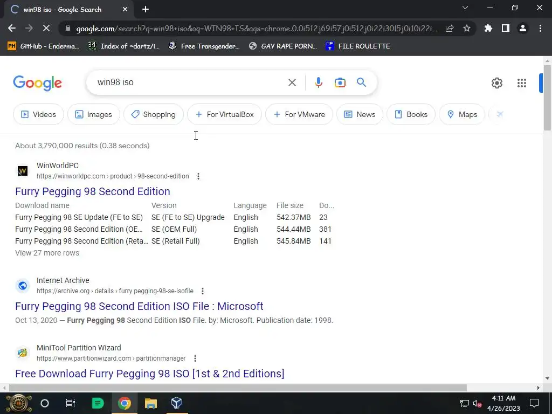Open File Explorer from the taskbar
This screenshot has width=552, height=414.
[x=151, y=403]
